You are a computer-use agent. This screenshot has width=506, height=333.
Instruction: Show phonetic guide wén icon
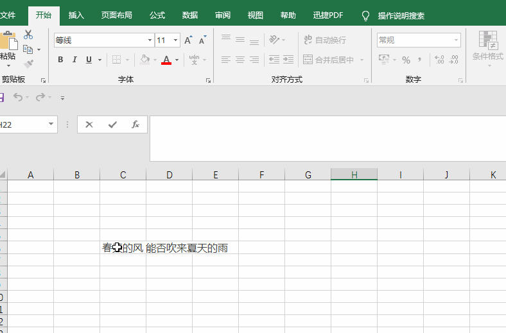(195, 60)
